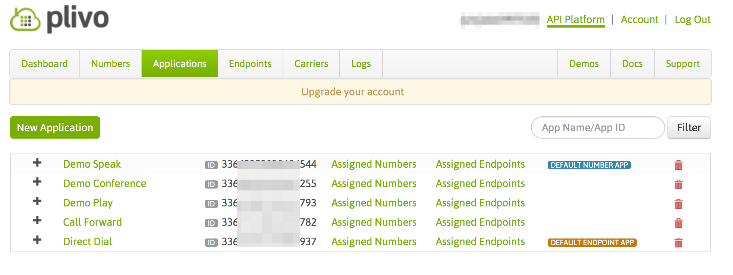
Task: Switch to the Endpoints tab
Action: click(250, 64)
